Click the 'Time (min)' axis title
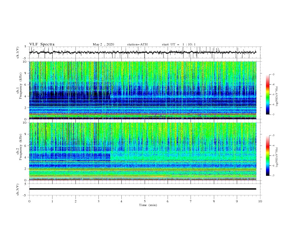The image size is (293, 226). point(148,205)
